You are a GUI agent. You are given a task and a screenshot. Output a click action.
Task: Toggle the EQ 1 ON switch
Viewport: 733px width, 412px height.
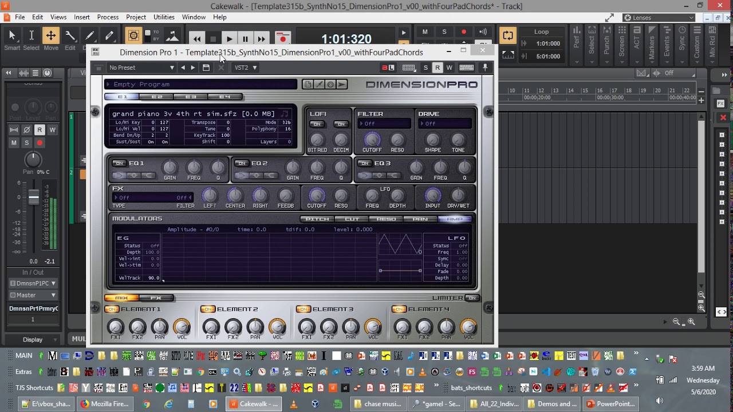coord(119,163)
